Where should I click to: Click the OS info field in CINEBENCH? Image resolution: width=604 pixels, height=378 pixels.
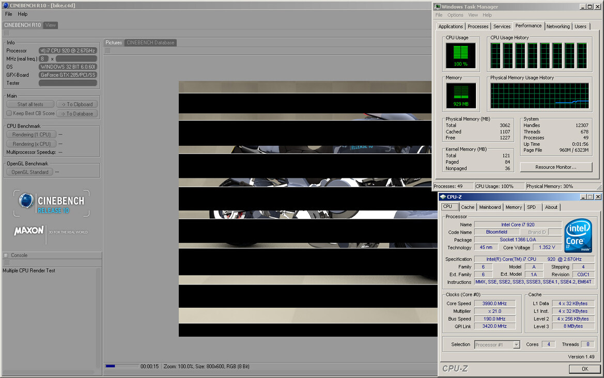(68, 67)
